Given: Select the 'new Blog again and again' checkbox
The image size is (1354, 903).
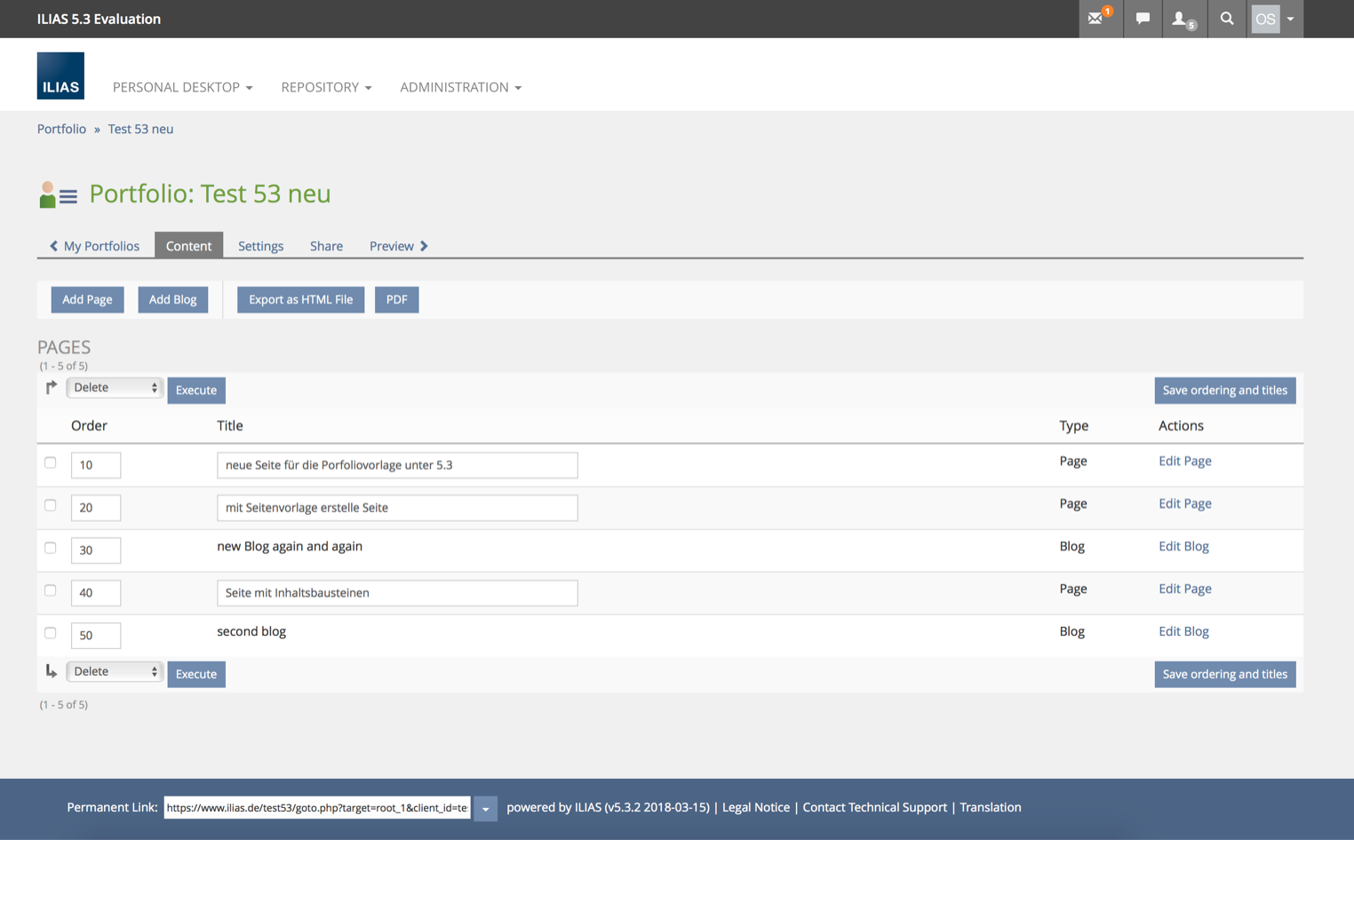Looking at the screenshot, I should [51, 548].
